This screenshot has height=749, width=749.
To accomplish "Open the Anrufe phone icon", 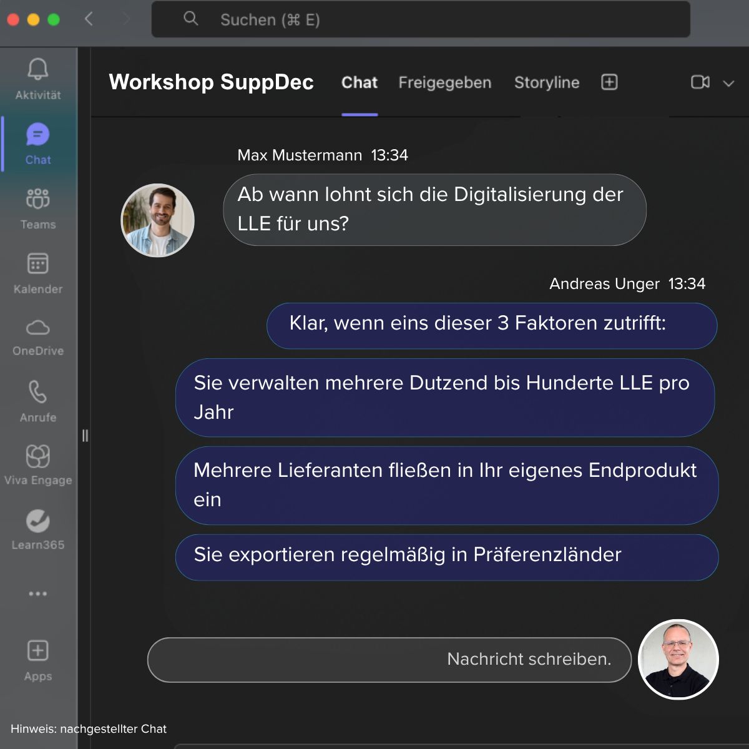I will pyautogui.click(x=37, y=392).
